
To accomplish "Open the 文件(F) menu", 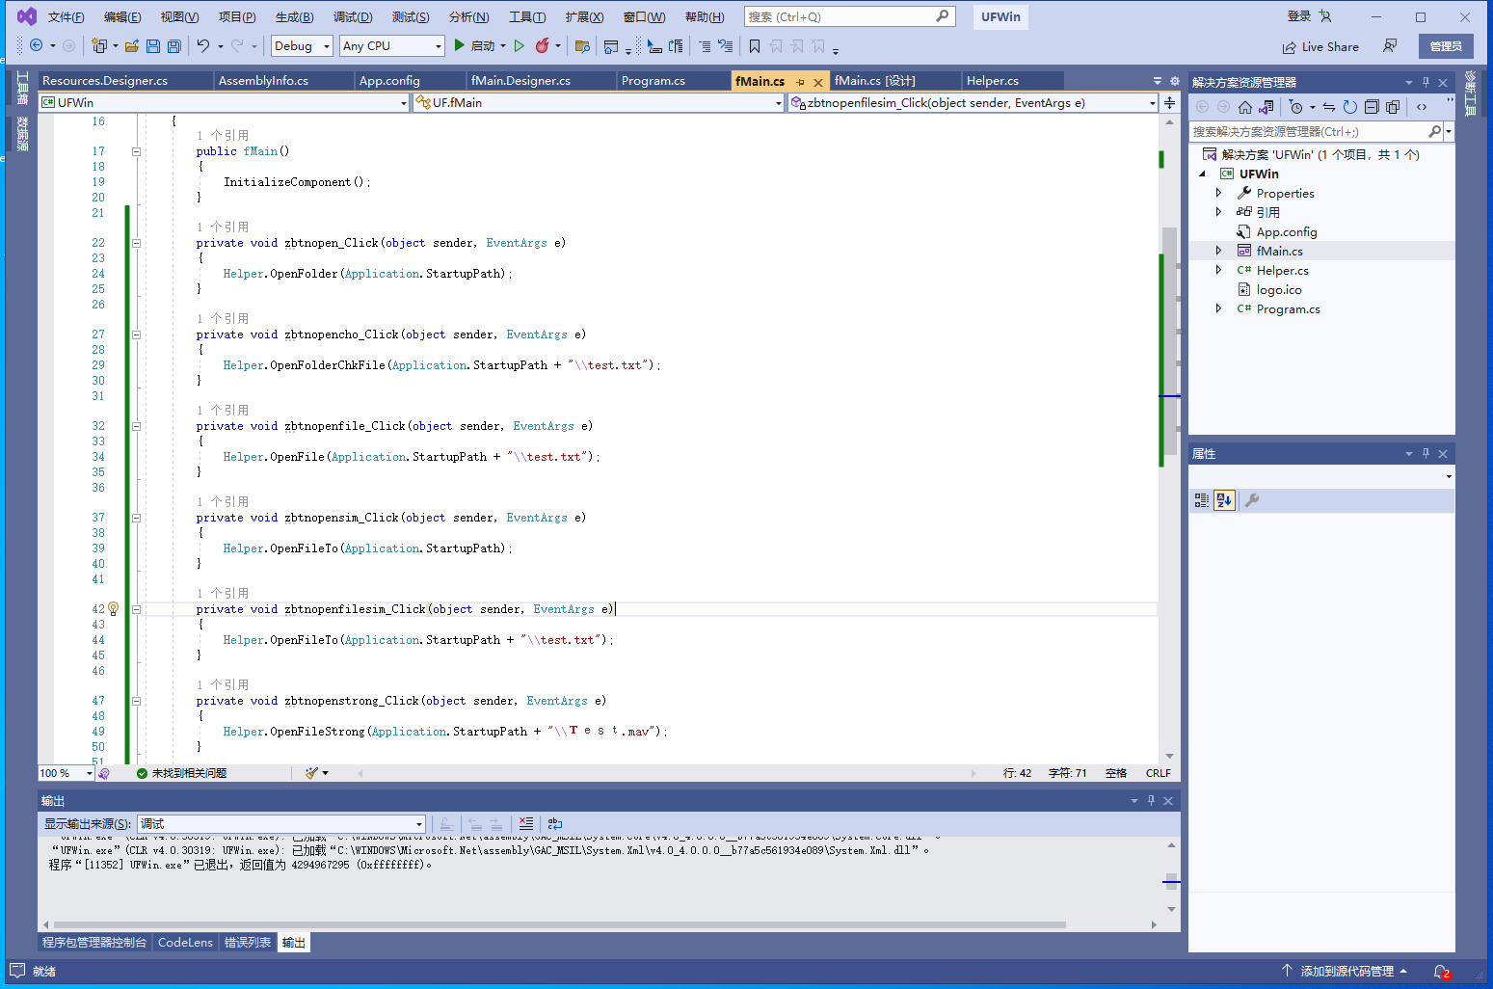I will tap(66, 17).
